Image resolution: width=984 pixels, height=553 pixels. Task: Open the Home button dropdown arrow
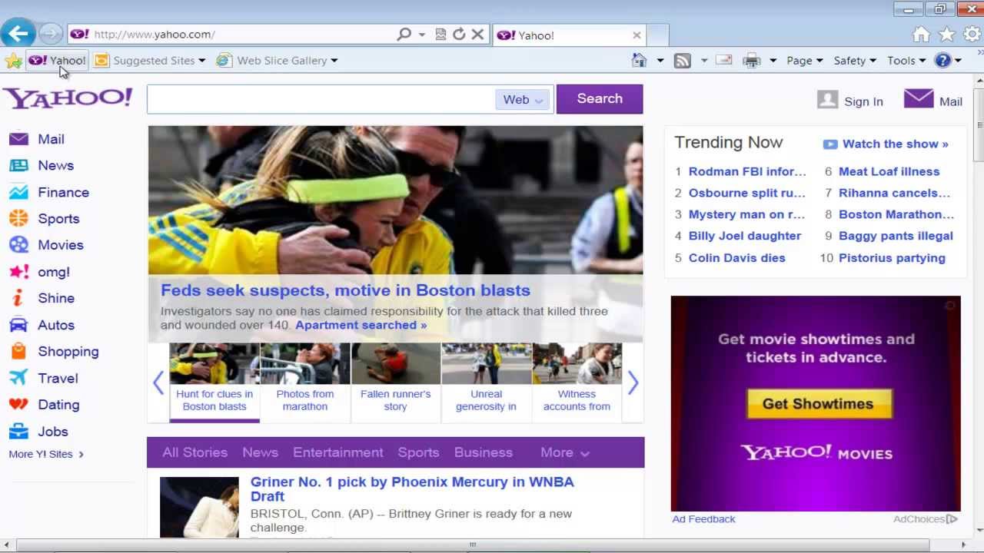[660, 61]
